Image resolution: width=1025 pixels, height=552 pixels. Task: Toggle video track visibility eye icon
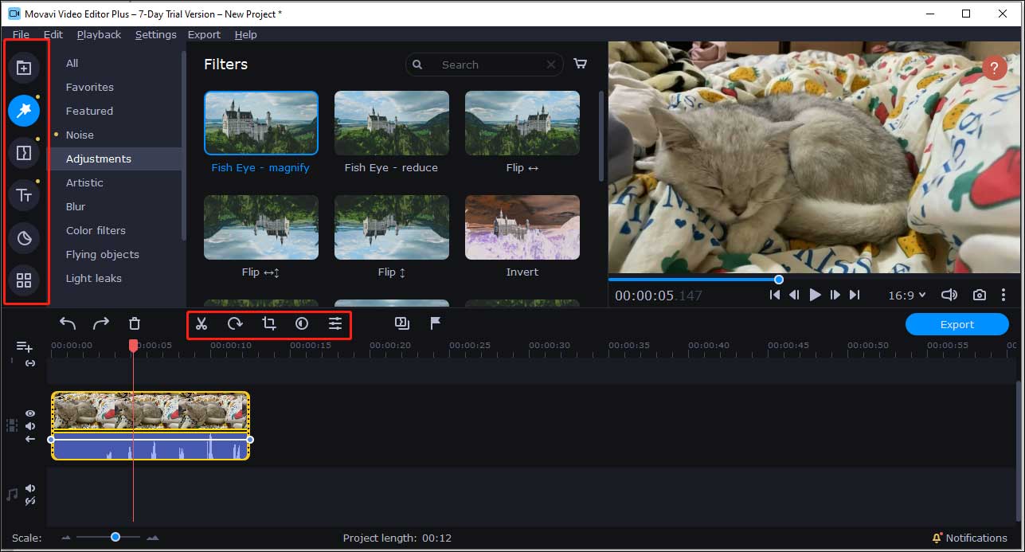click(30, 413)
